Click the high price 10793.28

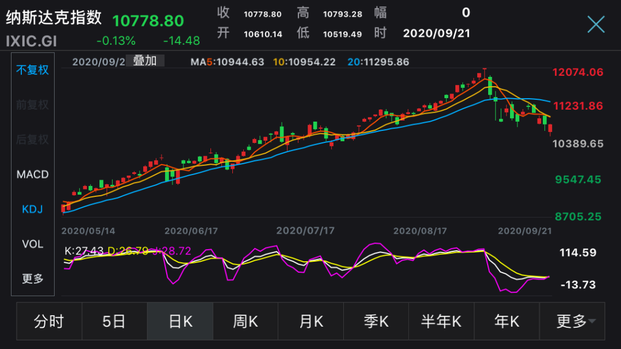coord(343,14)
